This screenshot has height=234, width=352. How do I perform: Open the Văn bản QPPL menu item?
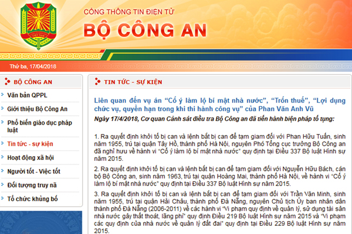pos(27,95)
